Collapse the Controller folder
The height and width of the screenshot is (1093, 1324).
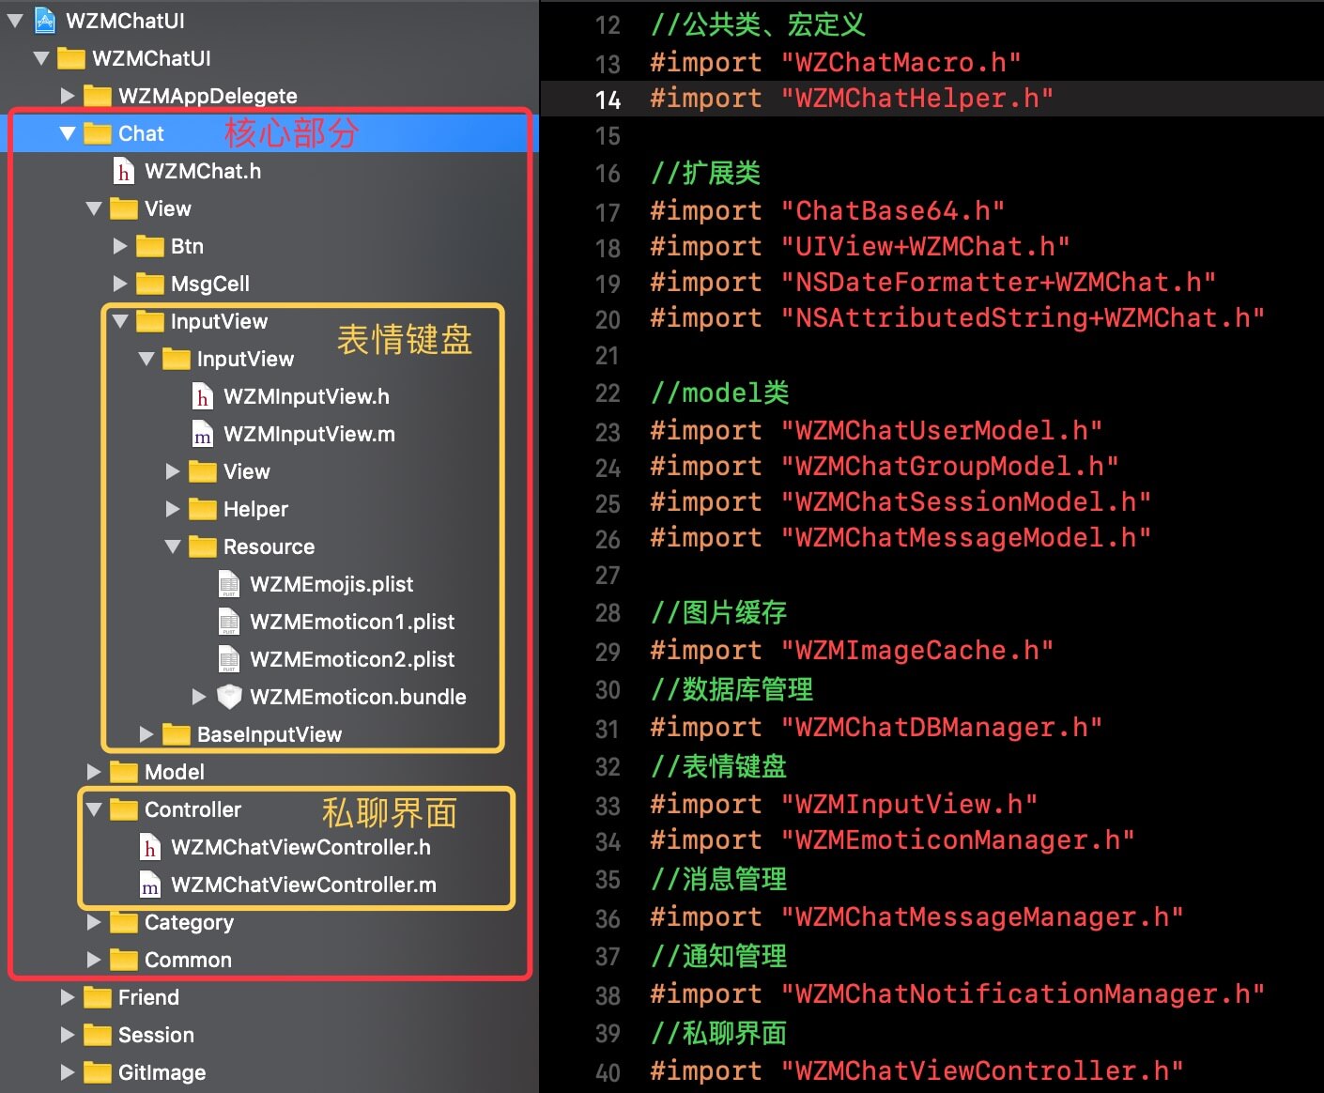(x=94, y=809)
